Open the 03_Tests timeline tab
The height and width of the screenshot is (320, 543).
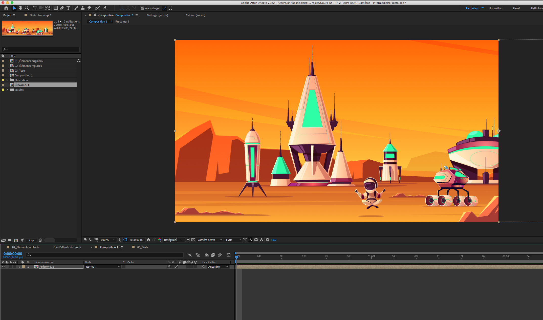click(143, 247)
